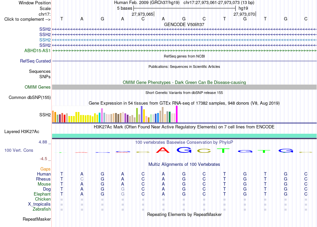Click the dark green GTEx expression bar
The height and width of the screenshot is (227, 317).
tap(170, 117)
